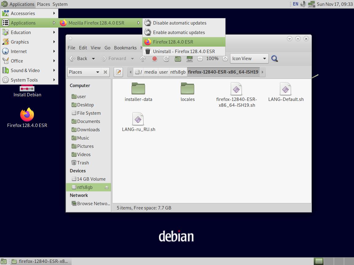The height and width of the screenshot is (265, 354).
Task: Open the Graphics menu category
Action: point(29,42)
